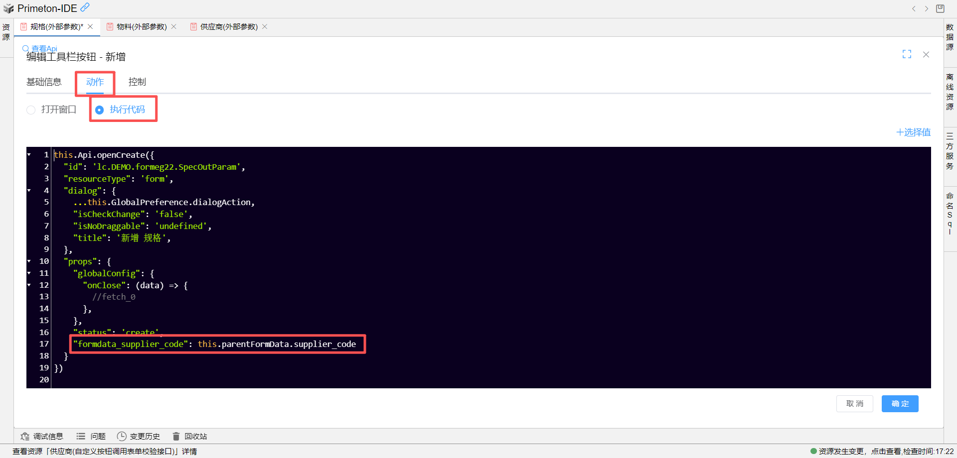Viewport: 957px width, 458px height.
Task: Open the 变更历史 change history panel
Action: tap(139, 436)
